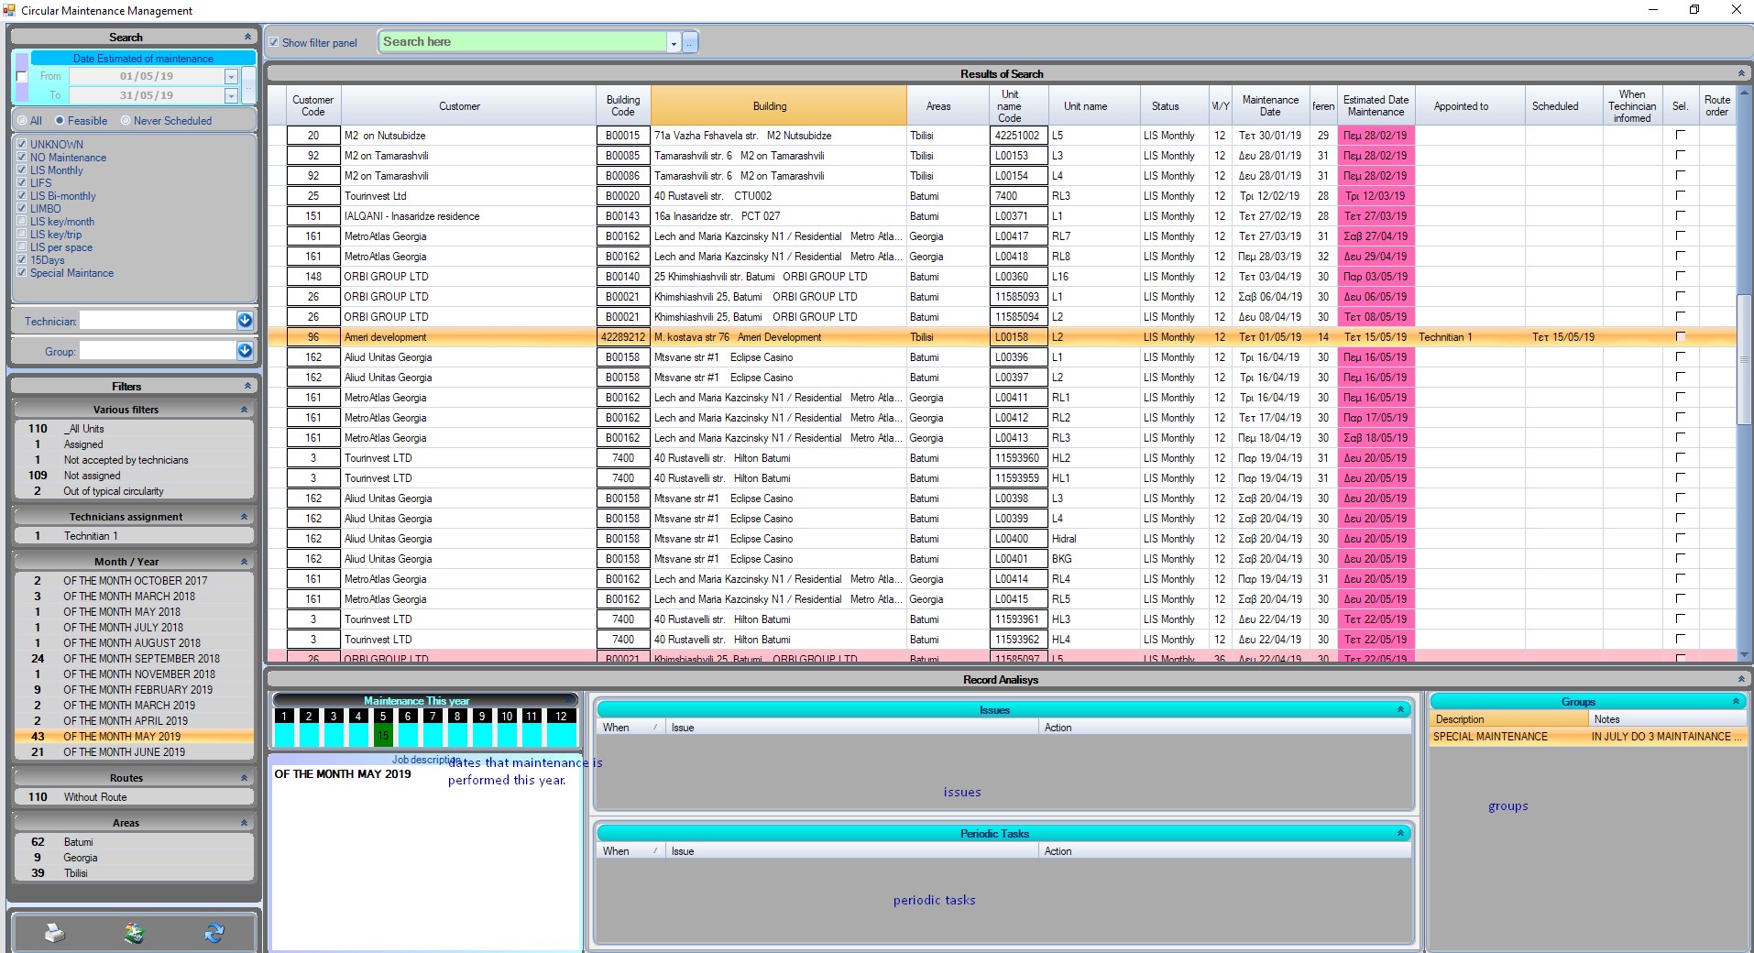
Task: Select OF THE MONTH JUNE 2019 filter
Action: point(124,752)
